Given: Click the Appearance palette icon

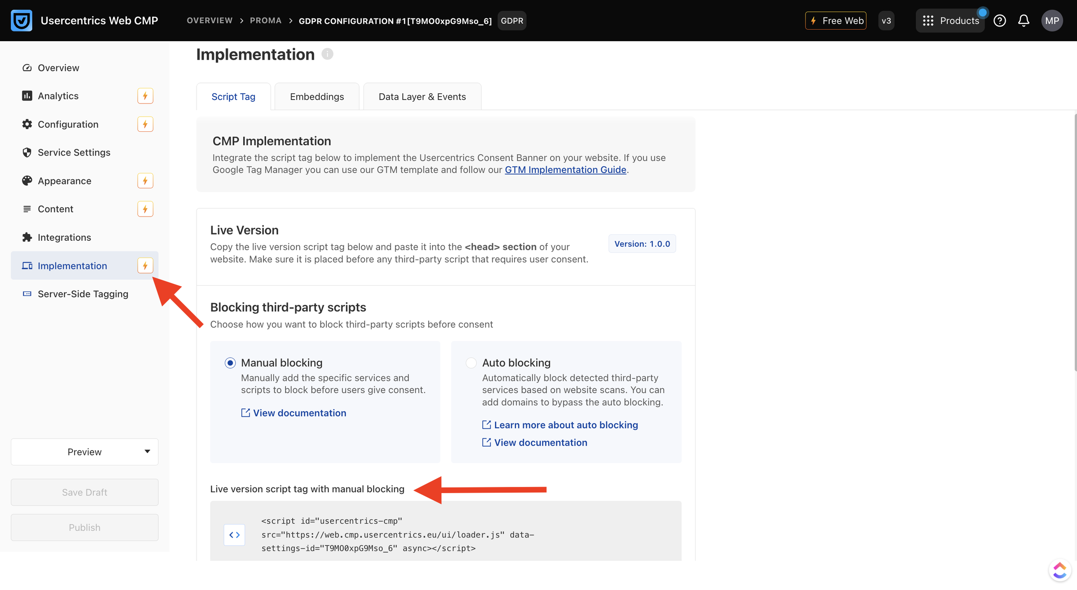Looking at the screenshot, I should [x=27, y=181].
